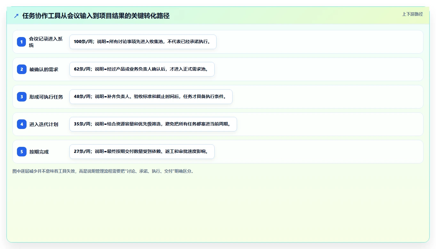Click the 按期完成 step label
This screenshot has height=249, width=436.
tap(39, 152)
